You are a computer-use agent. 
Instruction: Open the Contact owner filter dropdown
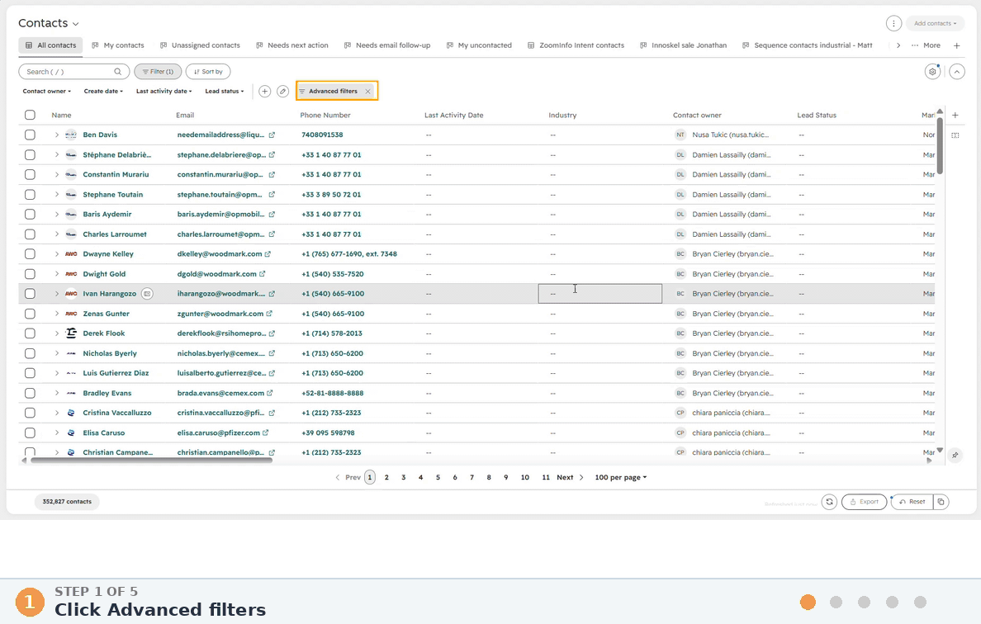point(47,92)
